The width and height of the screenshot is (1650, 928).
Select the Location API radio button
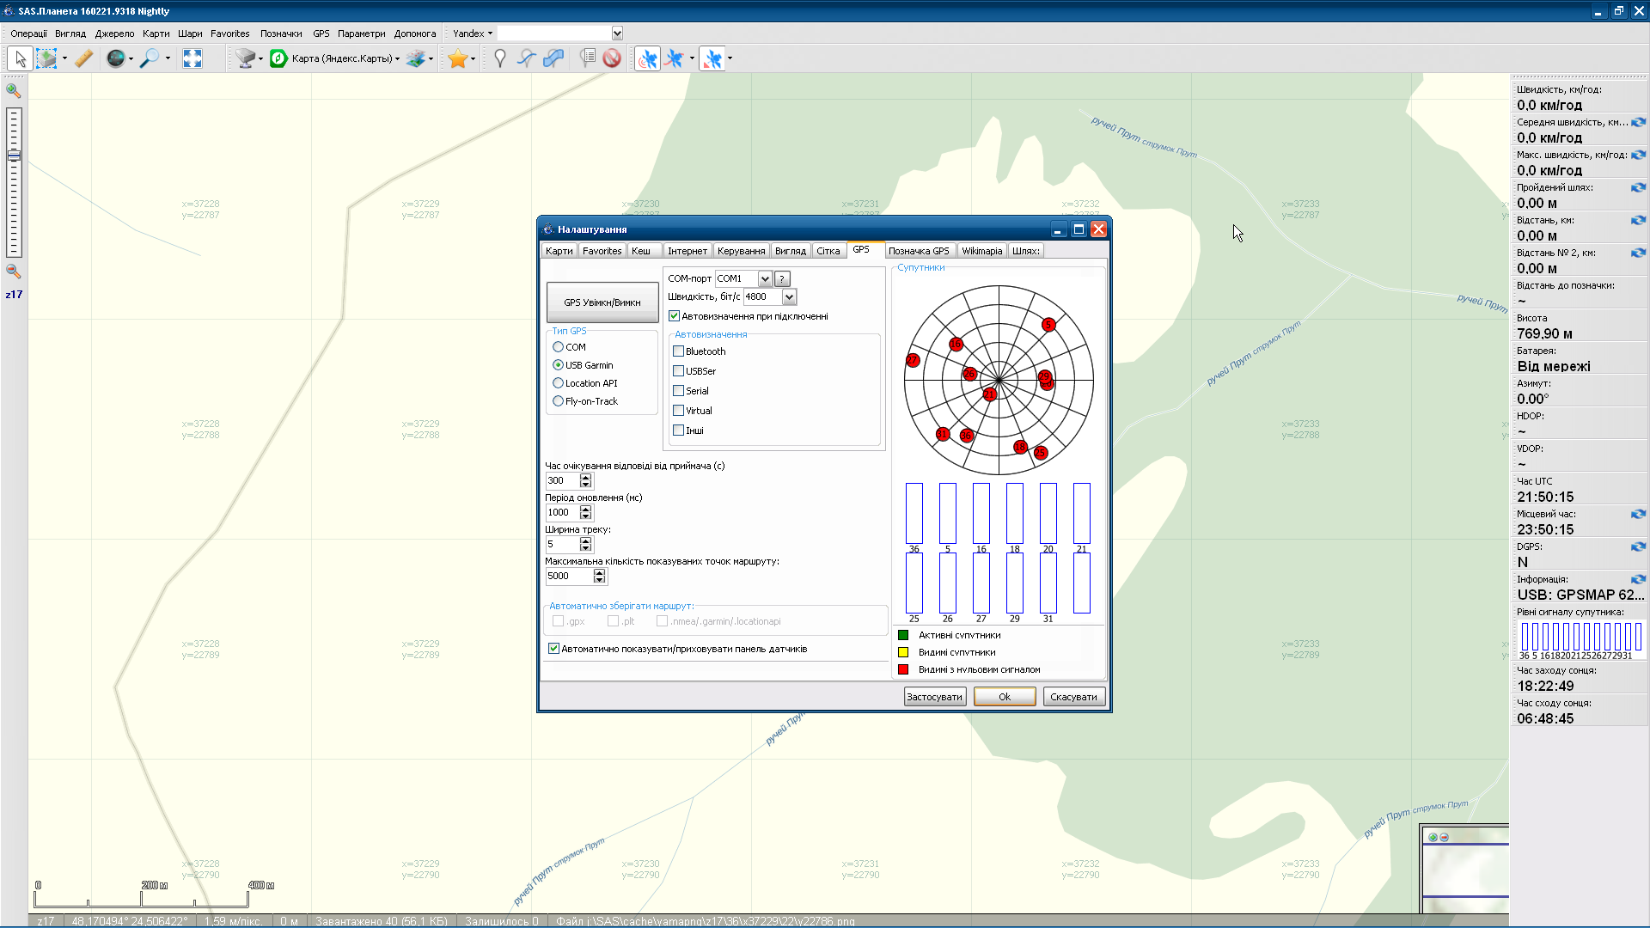click(559, 383)
